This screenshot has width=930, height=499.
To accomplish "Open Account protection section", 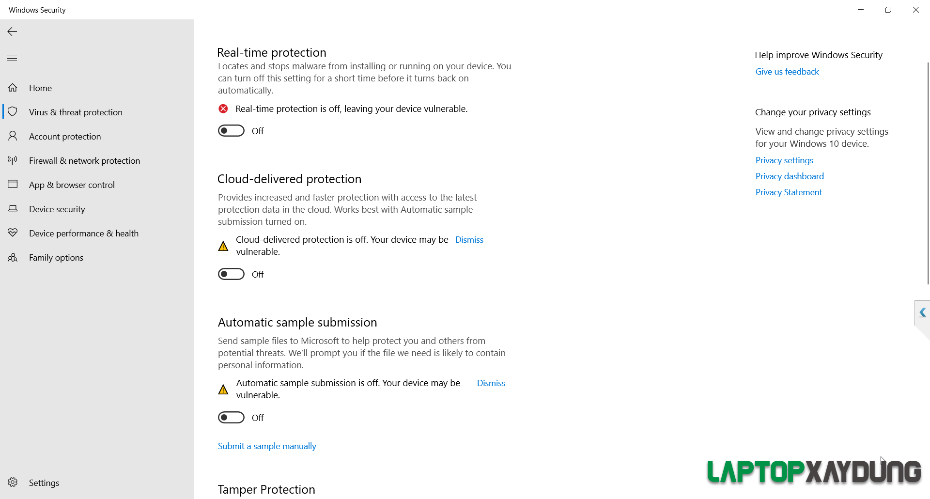I will tap(64, 136).
